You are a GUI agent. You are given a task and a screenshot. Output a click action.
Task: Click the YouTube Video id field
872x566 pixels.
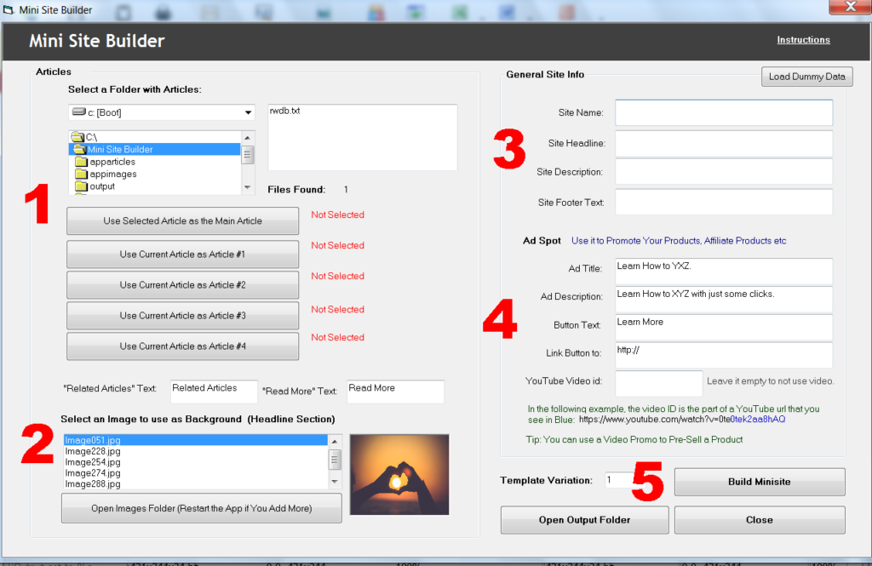click(658, 382)
